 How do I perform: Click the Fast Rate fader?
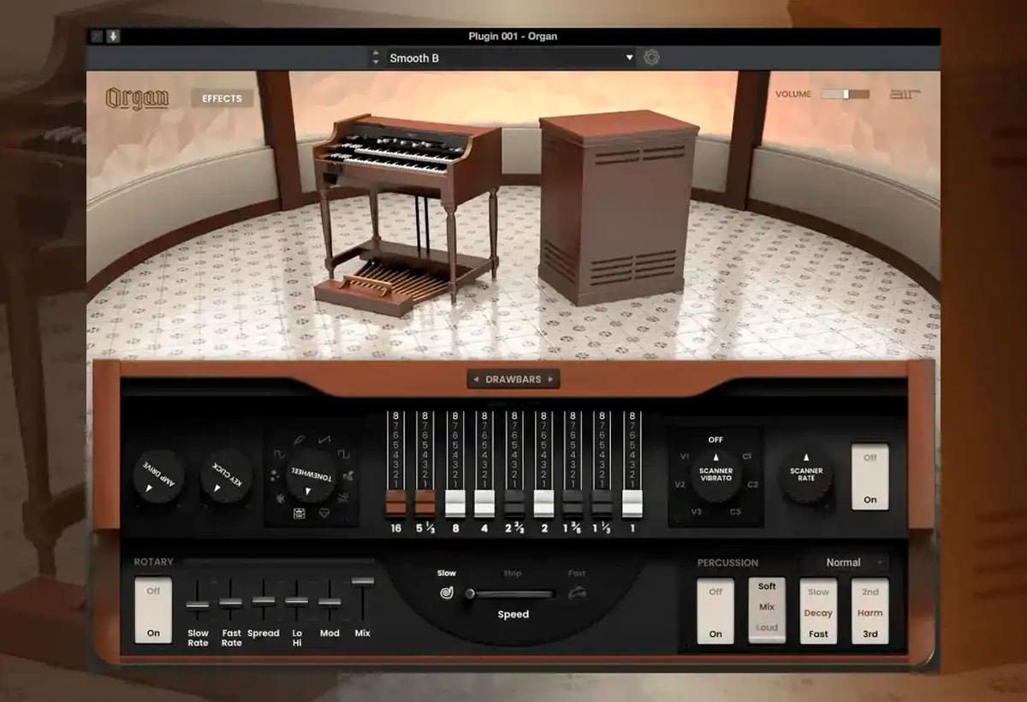tap(231, 603)
